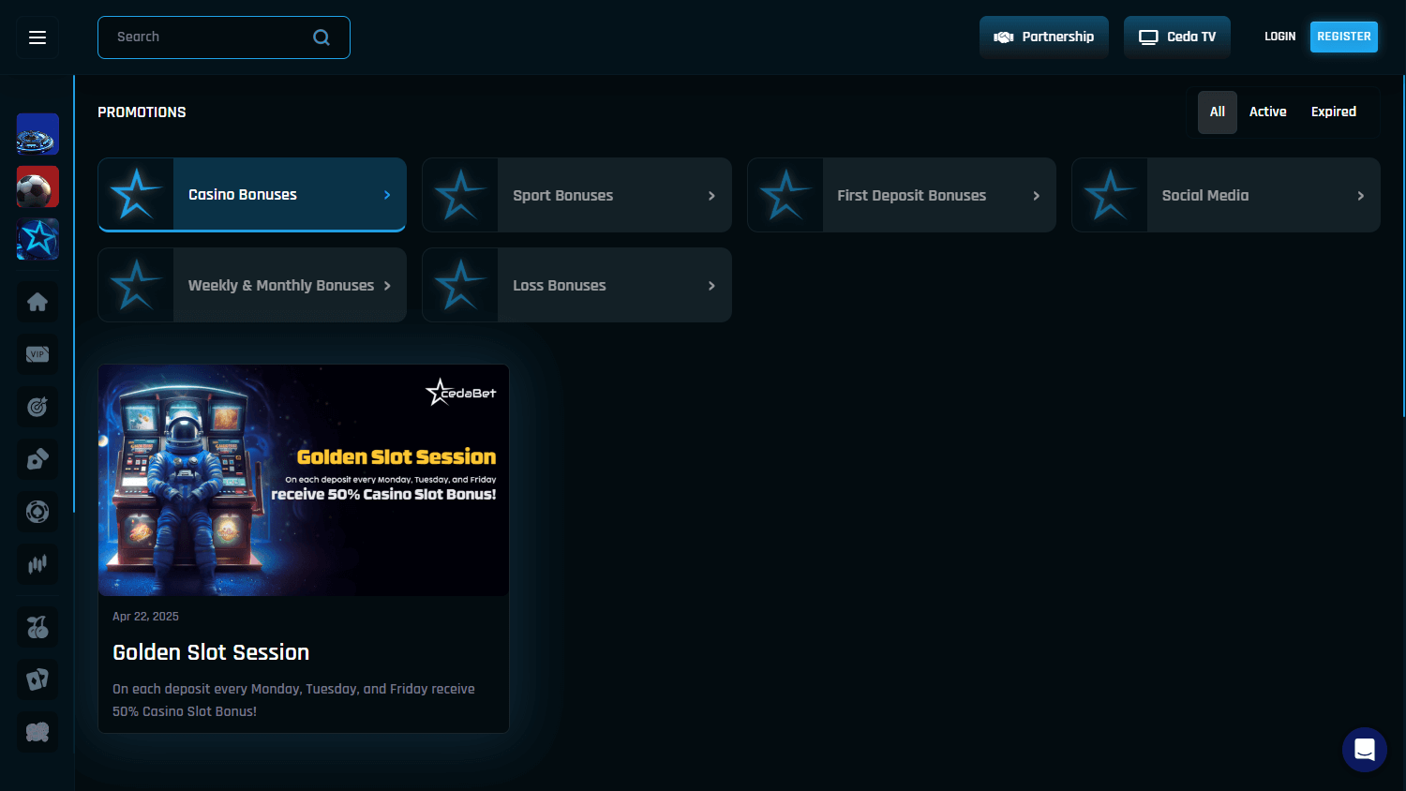Expand Loss Bonuses chevron arrow
Image resolution: width=1406 pixels, height=791 pixels.
click(711, 286)
